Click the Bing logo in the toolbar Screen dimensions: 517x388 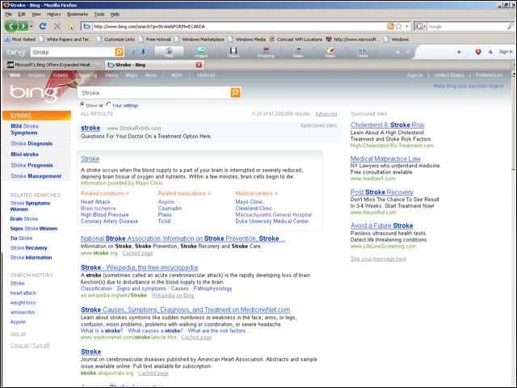pyautogui.click(x=15, y=52)
